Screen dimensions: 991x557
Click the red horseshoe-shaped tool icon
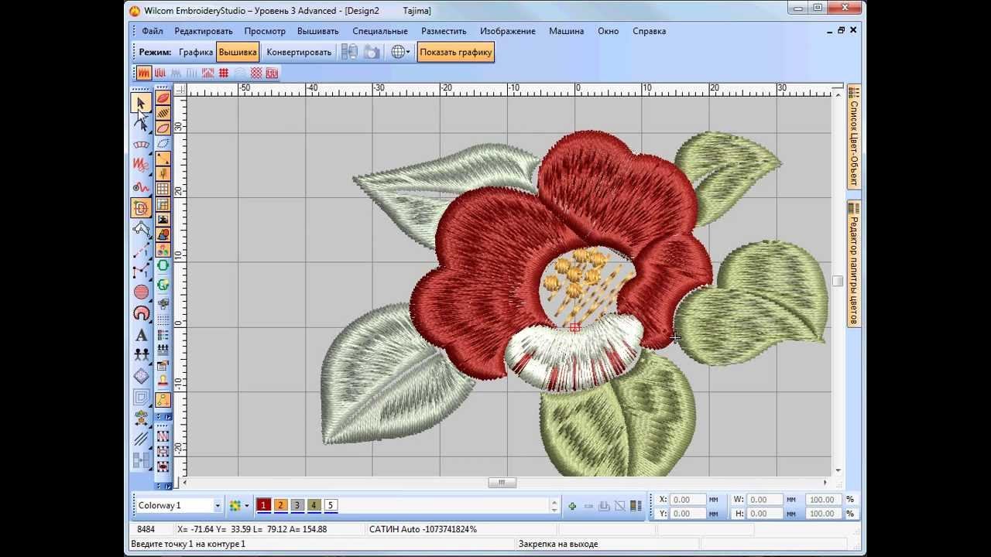pos(141,313)
